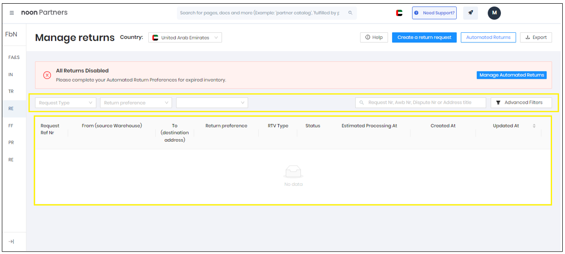Click the rocket icon in header

(x=471, y=13)
